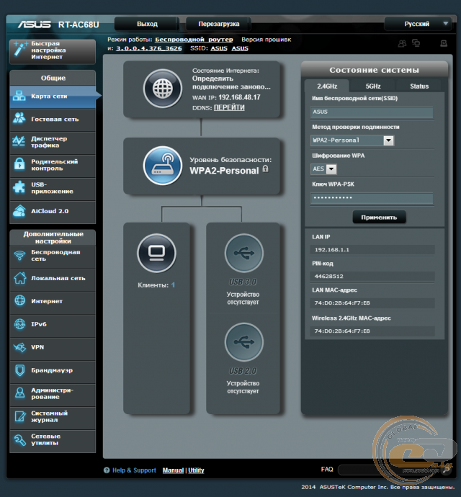Click the first ASUS SSID link in header
Screen dimensions: 461x497
pos(219,48)
